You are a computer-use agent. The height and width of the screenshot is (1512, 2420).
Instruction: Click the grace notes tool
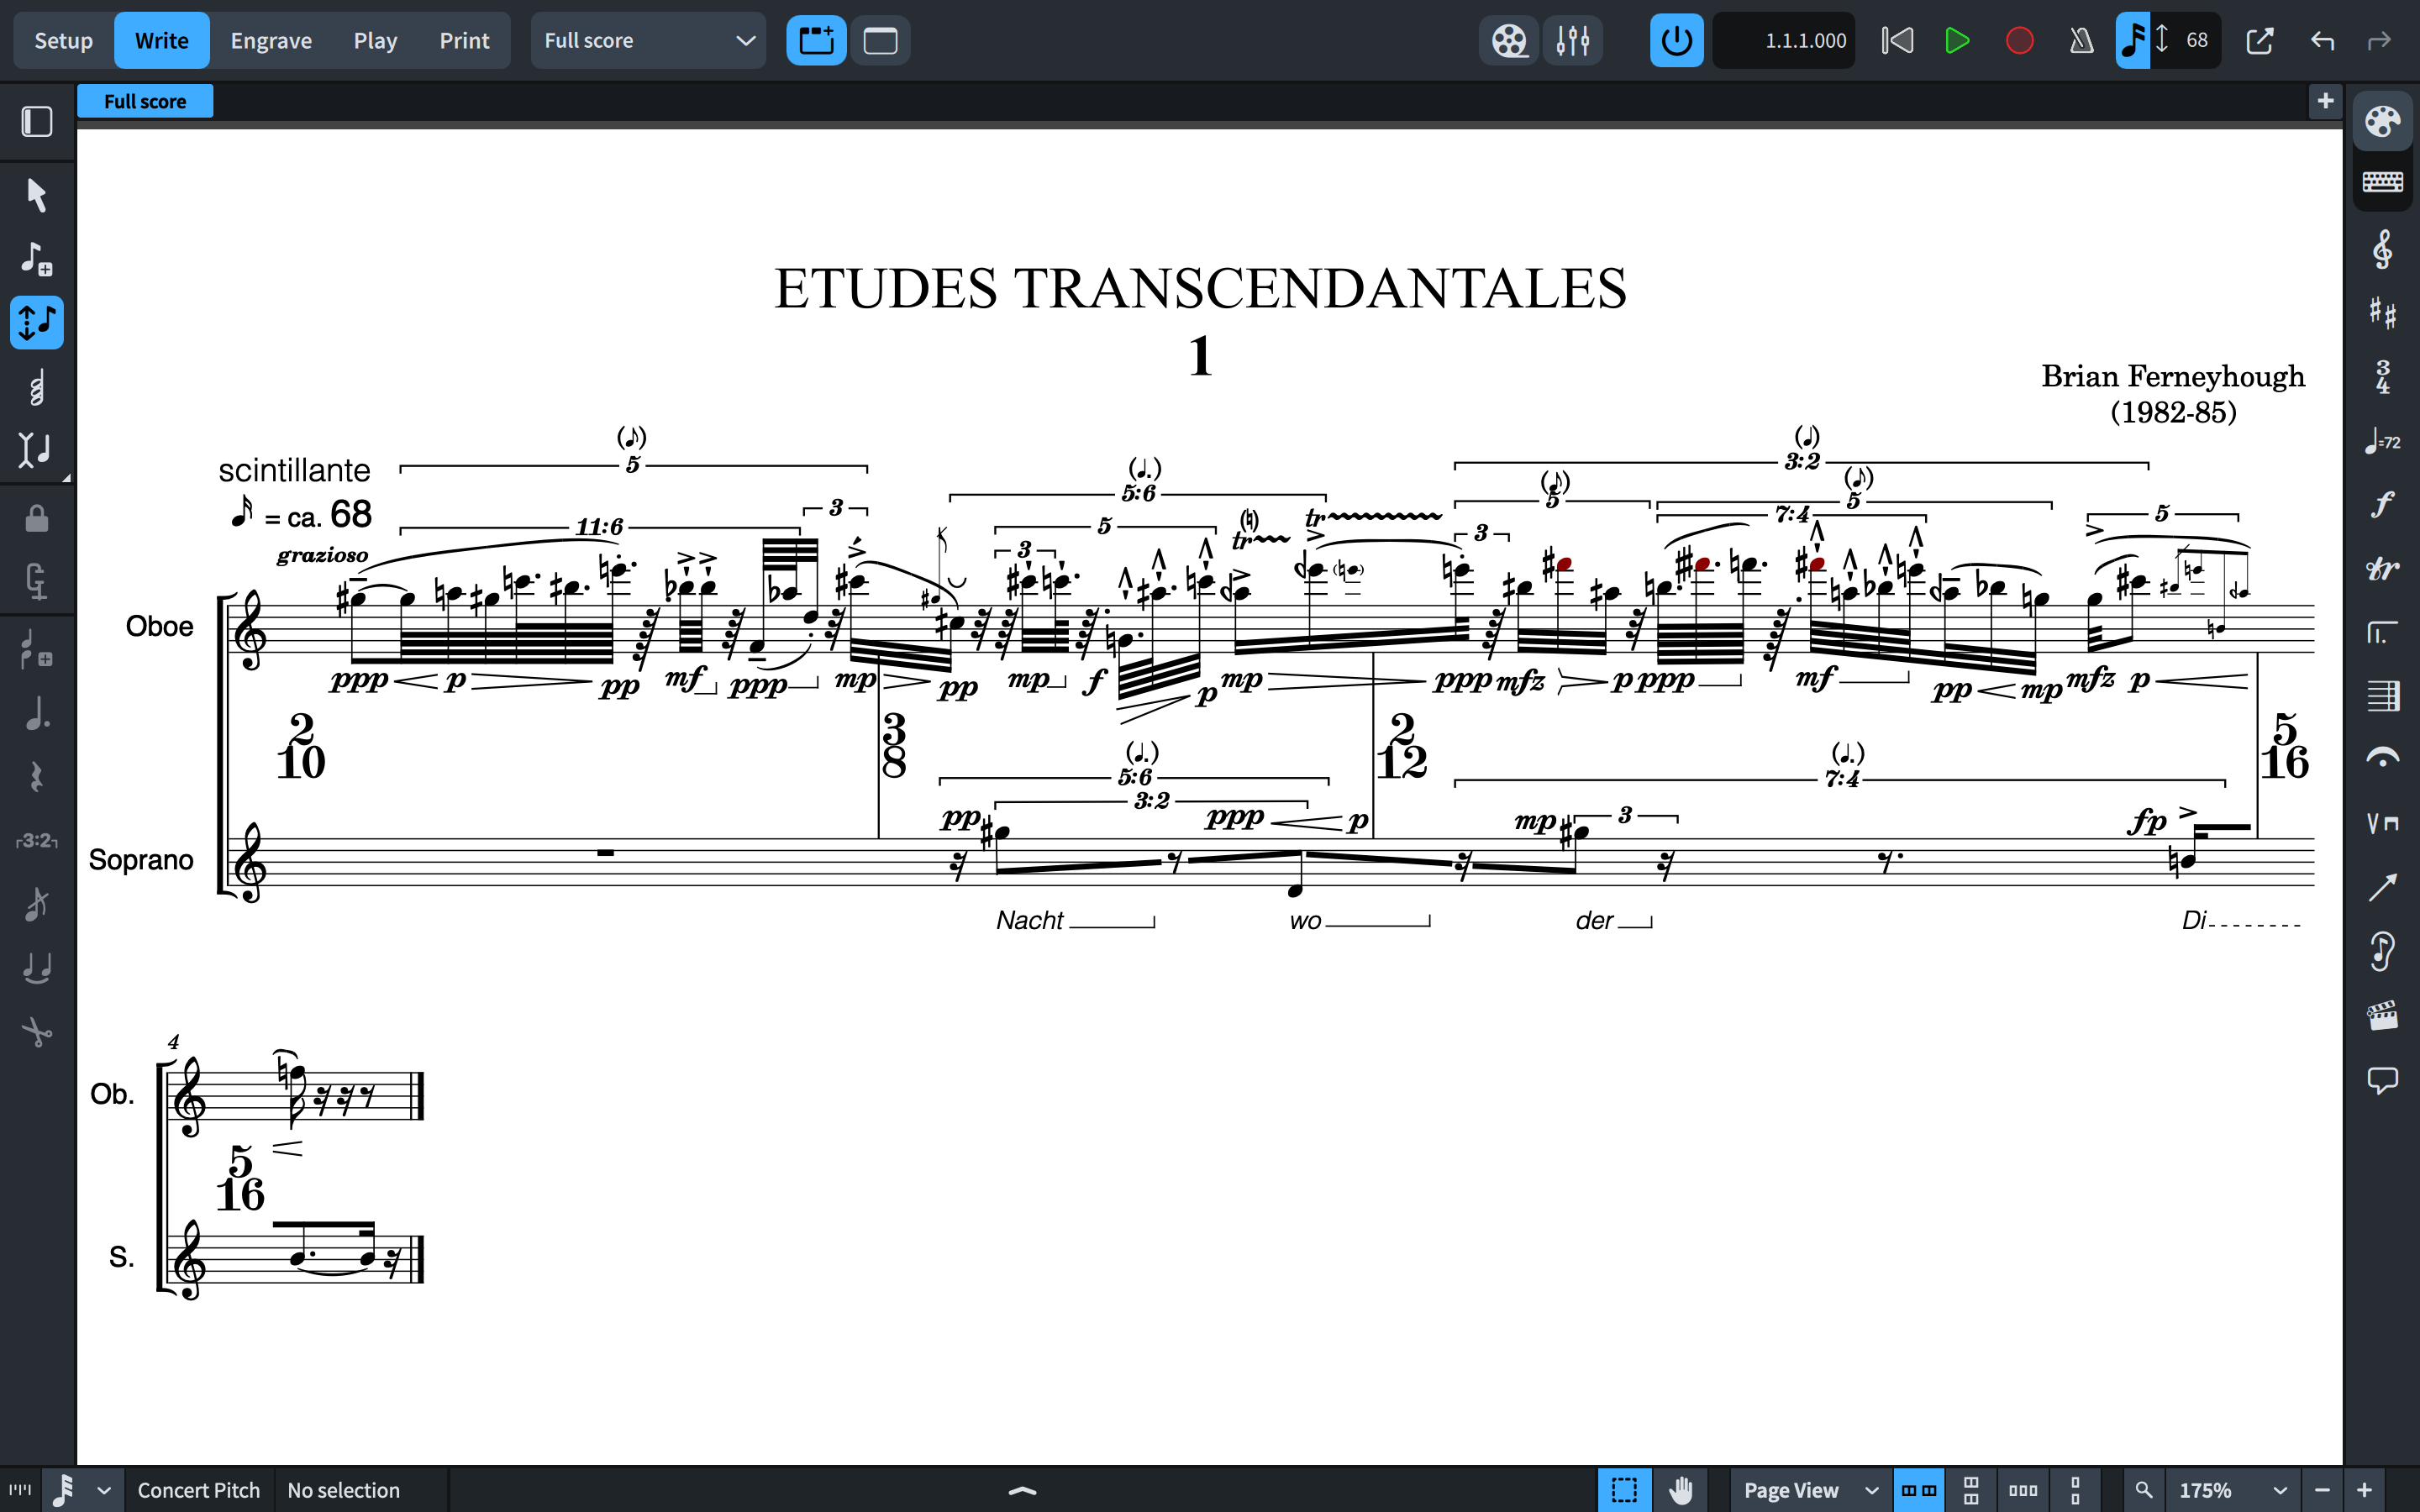pyautogui.click(x=37, y=648)
